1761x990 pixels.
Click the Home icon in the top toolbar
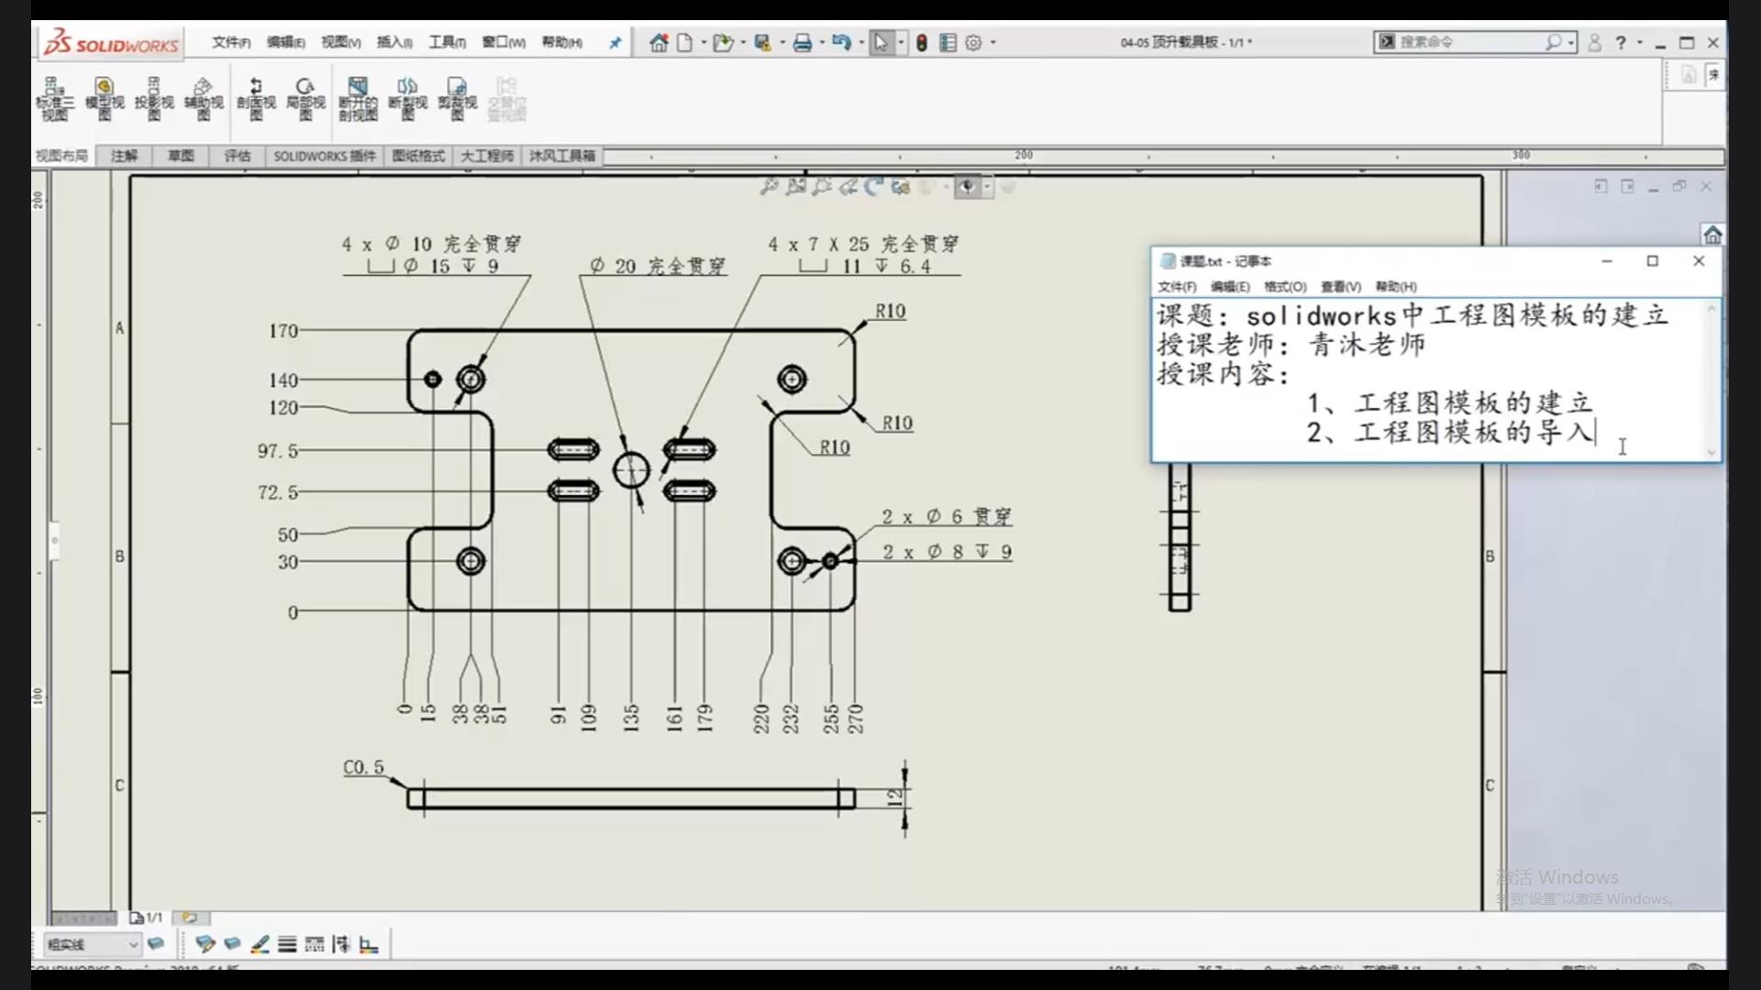click(x=659, y=43)
